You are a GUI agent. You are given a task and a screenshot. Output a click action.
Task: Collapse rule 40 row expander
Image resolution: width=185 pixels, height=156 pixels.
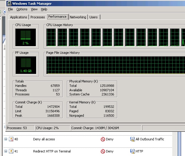click(x=6, y=139)
